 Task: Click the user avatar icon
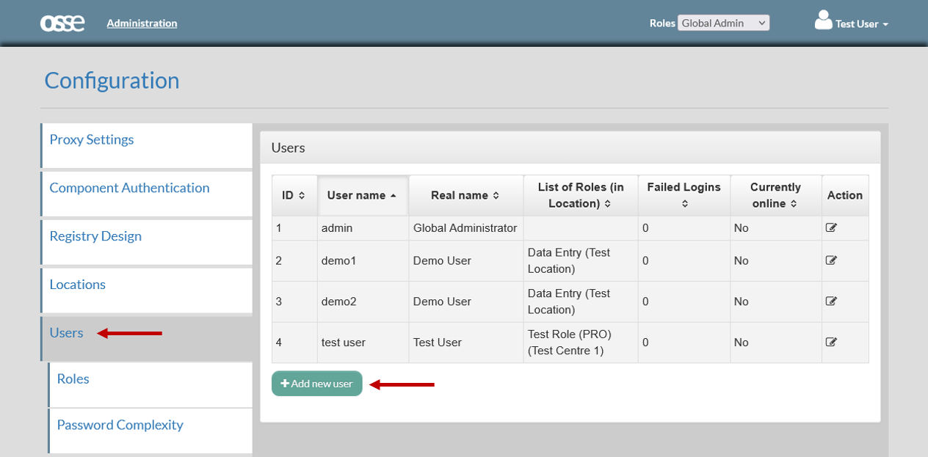tap(823, 21)
